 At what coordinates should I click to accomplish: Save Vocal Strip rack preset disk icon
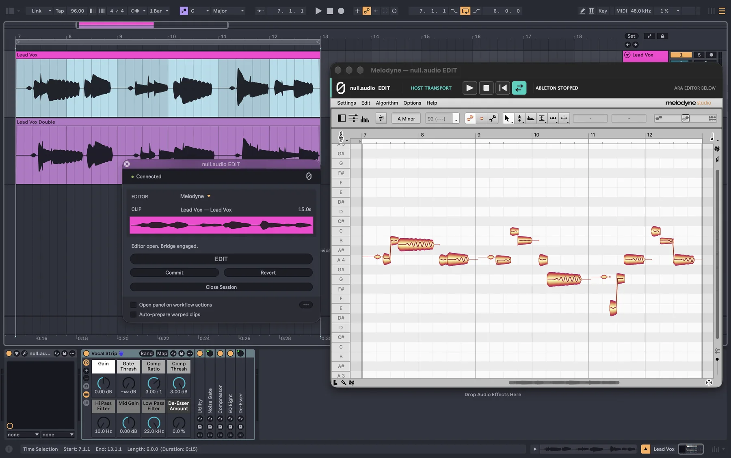(182, 353)
